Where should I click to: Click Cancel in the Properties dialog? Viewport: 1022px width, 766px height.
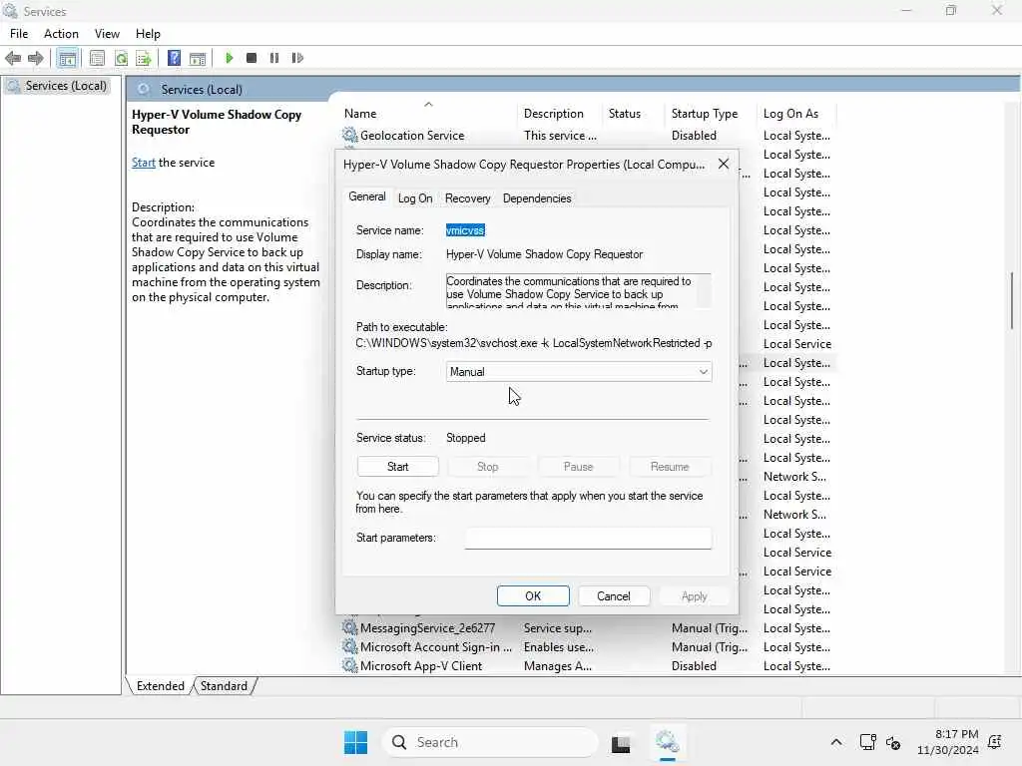coord(614,596)
